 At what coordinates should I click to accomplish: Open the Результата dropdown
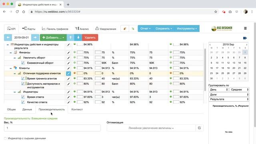click(229, 99)
